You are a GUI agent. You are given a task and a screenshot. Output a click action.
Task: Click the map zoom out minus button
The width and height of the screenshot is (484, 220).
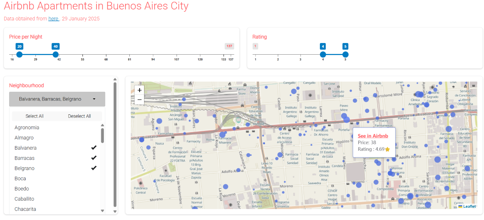tap(139, 99)
